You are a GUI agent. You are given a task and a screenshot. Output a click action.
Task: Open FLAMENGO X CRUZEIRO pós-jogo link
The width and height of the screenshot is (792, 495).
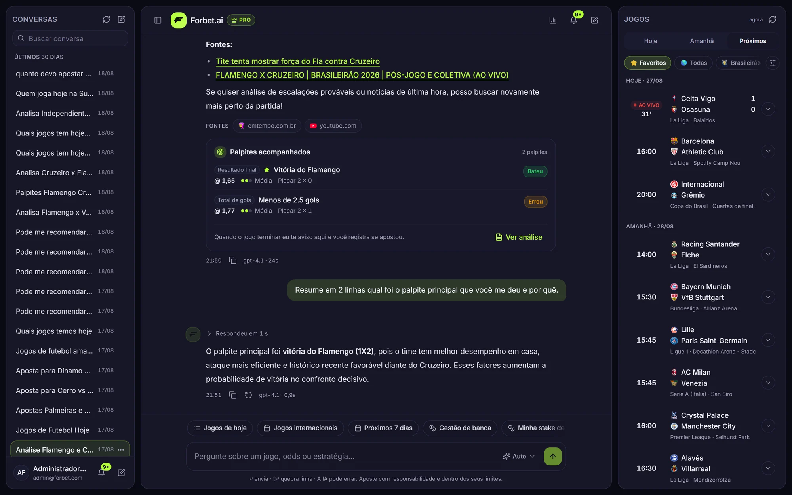(x=362, y=75)
